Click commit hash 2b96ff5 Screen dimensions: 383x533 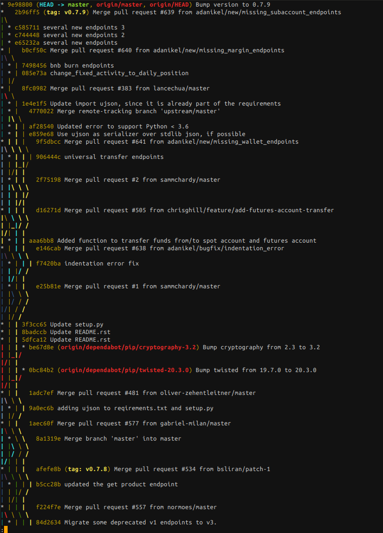[27, 12]
